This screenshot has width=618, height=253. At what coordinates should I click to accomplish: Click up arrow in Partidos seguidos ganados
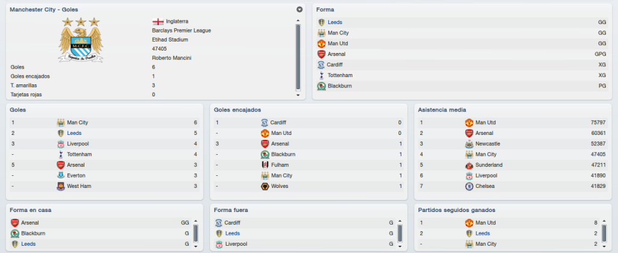point(604,221)
